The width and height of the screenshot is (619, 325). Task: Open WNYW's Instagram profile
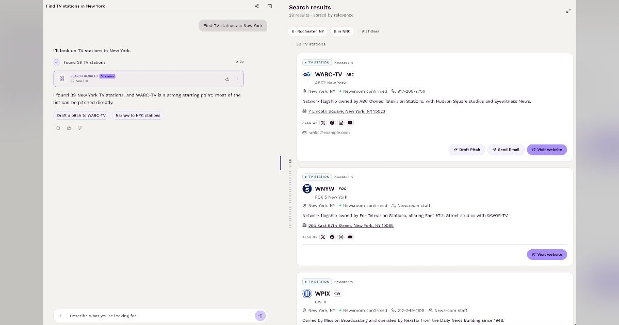(x=341, y=237)
